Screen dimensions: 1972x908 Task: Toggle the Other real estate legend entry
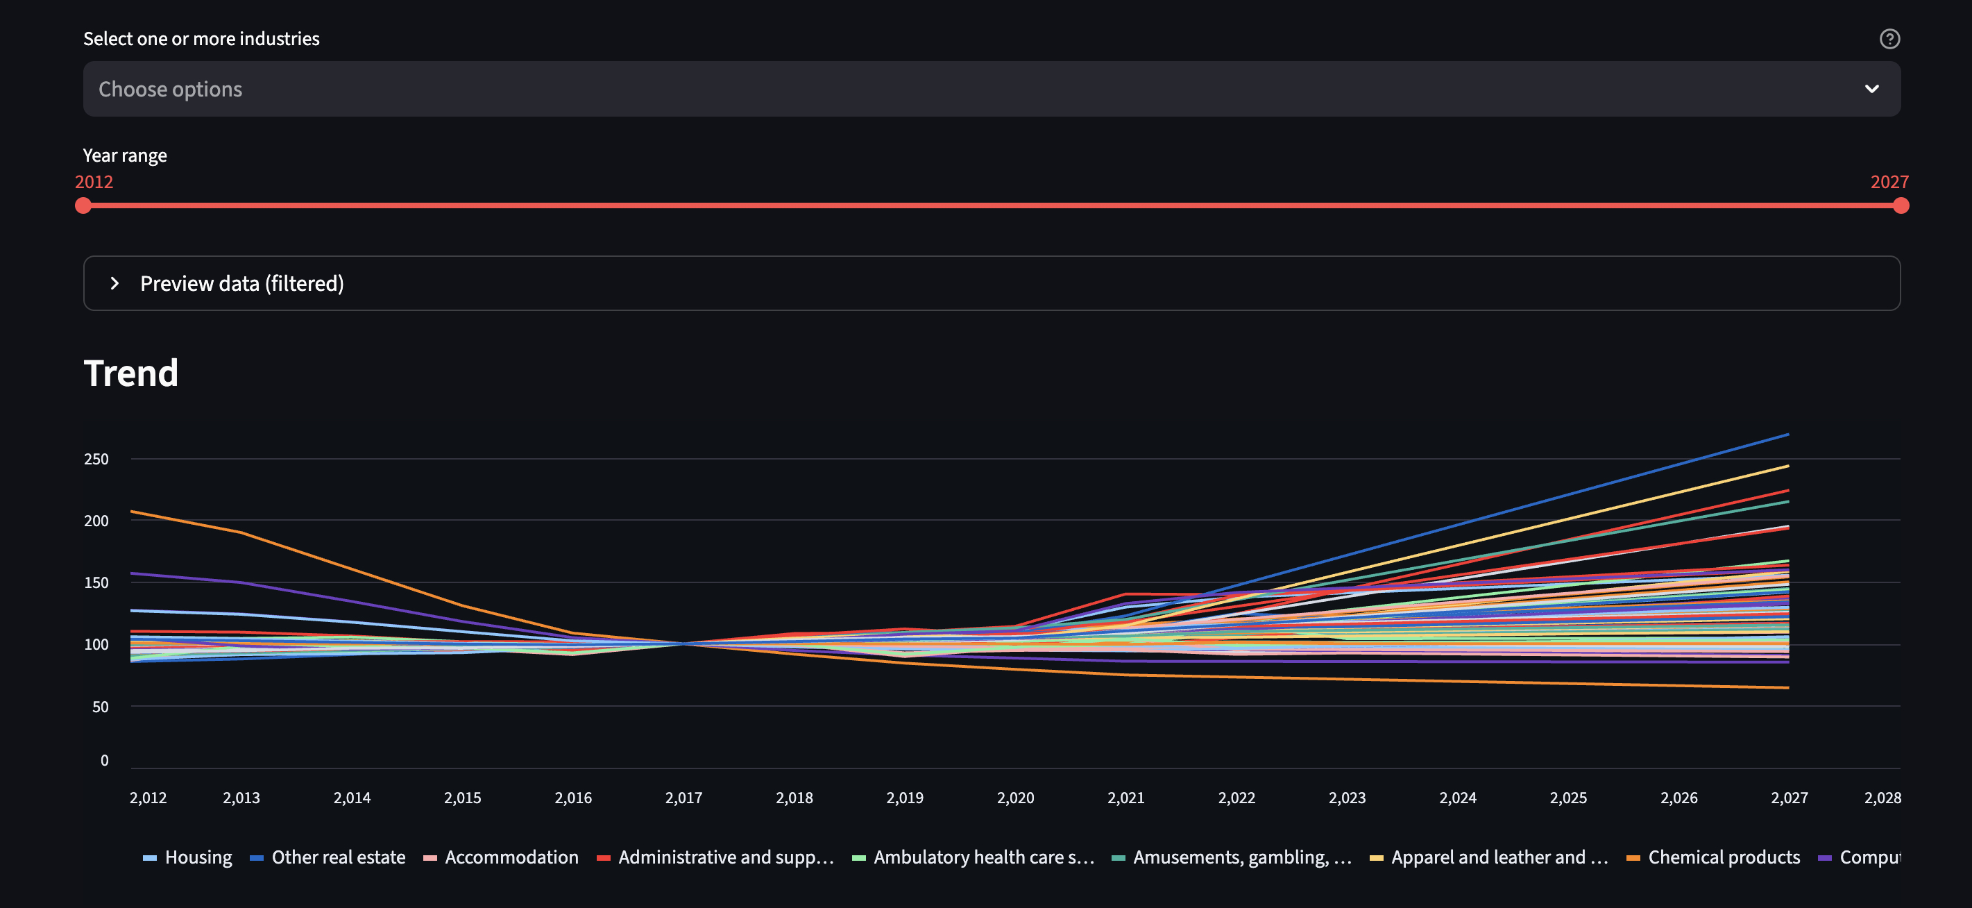338,857
